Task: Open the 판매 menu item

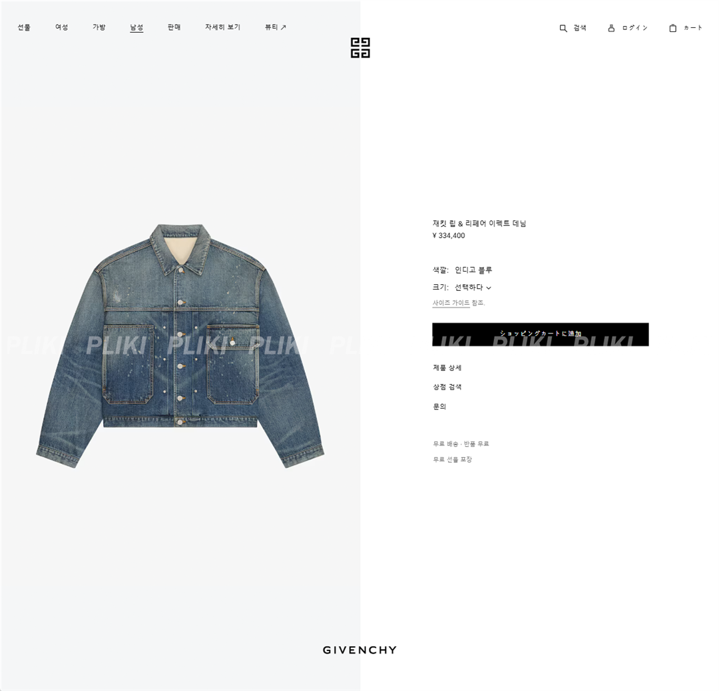Action: (174, 27)
